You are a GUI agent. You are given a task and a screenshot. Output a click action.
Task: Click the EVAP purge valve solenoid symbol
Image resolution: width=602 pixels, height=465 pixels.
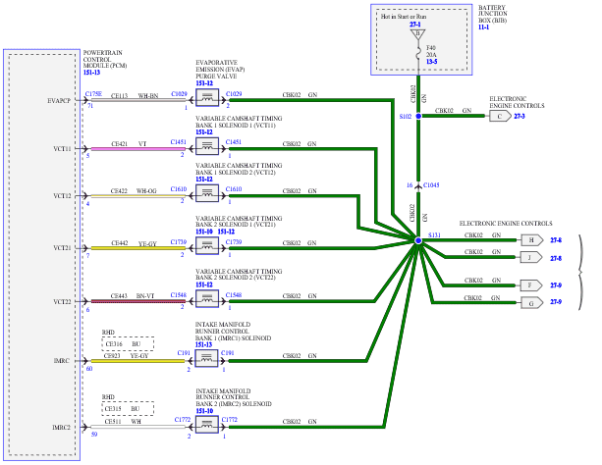207,98
